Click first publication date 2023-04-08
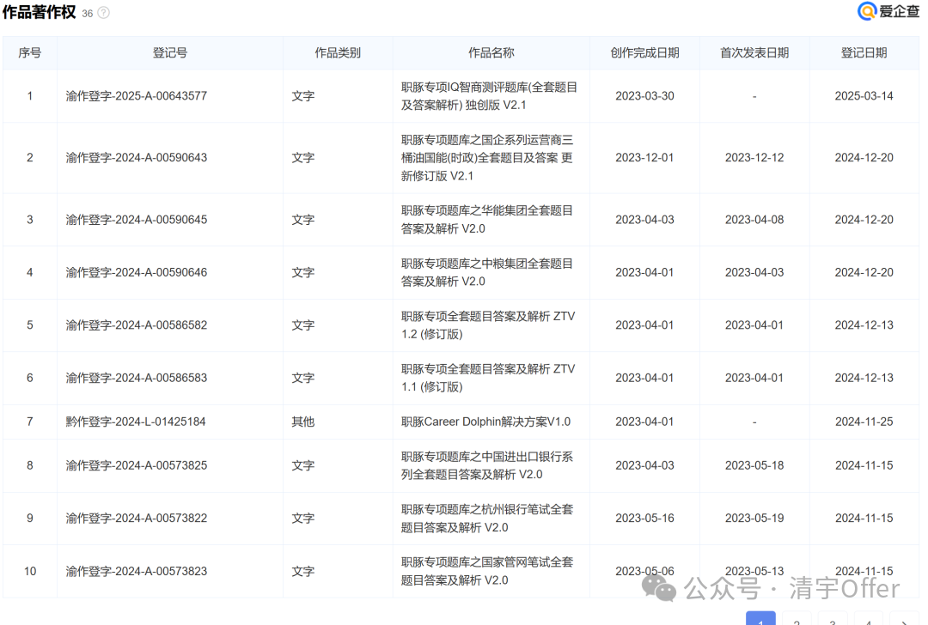The image size is (928, 625). pos(754,220)
